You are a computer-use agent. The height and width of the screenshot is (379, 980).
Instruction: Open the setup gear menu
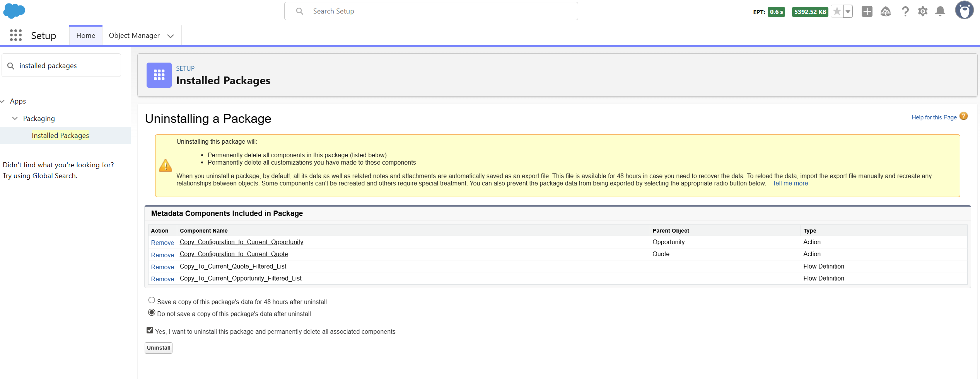pos(923,12)
